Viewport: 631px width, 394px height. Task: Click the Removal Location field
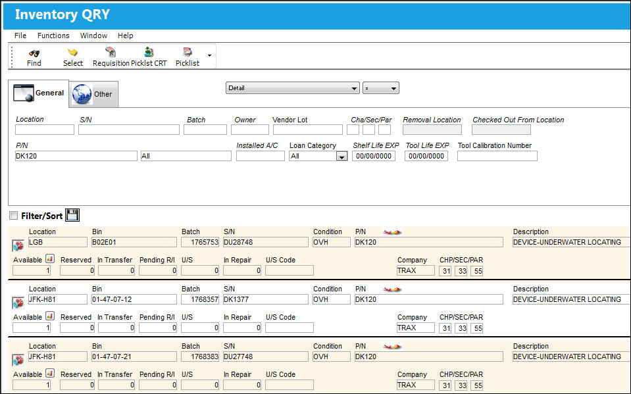(x=432, y=130)
